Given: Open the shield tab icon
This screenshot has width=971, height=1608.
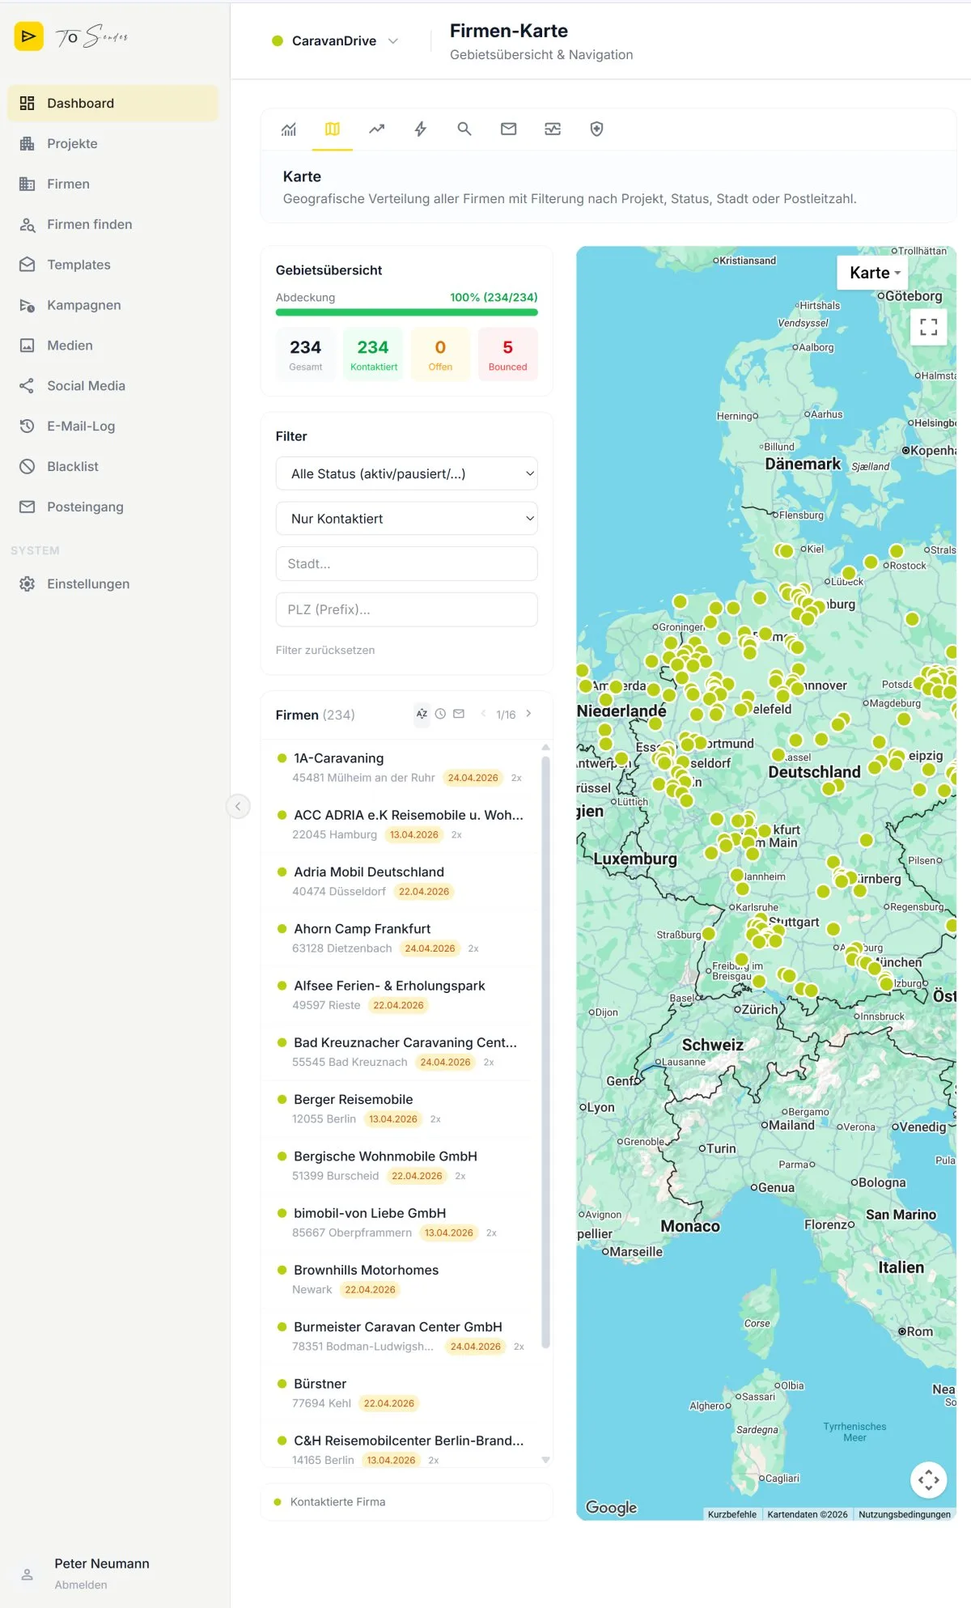Looking at the screenshot, I should (x=596, y=129).
